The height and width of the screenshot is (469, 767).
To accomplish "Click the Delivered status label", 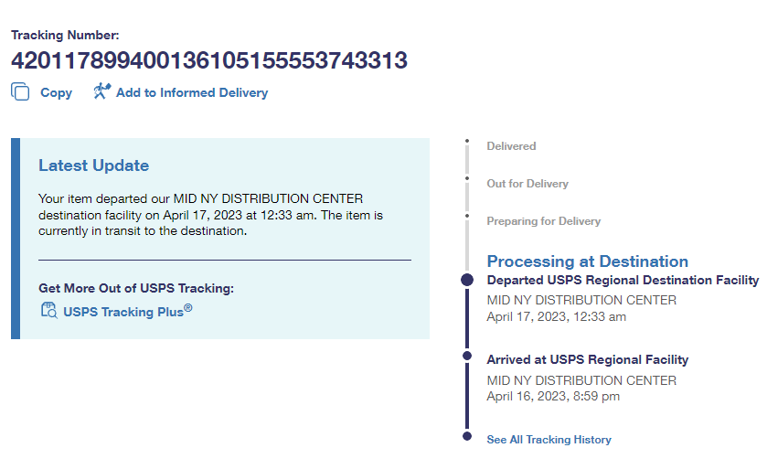I will pyautogui.click(x=511, y=146).
